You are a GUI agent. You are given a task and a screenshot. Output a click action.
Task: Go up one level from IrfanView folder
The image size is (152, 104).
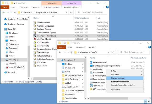click(x=15, y=12)
